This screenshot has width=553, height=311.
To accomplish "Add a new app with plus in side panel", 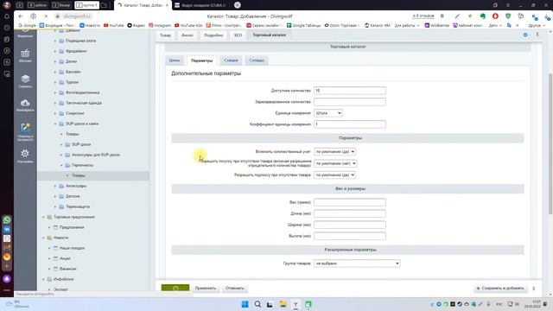I will [x=7, y=267].
